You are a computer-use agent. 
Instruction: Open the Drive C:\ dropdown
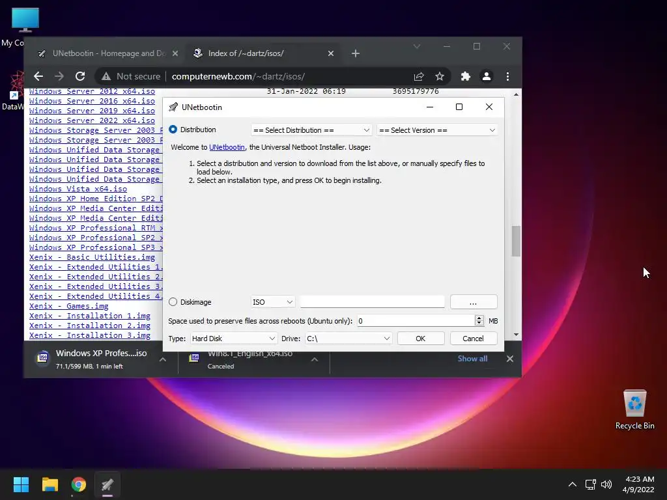click(348, 339)
